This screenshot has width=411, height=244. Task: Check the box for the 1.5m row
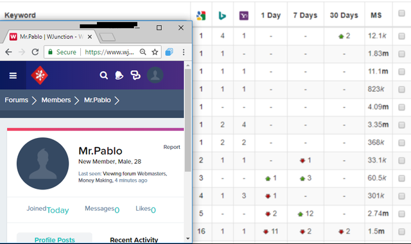[401, 232]
